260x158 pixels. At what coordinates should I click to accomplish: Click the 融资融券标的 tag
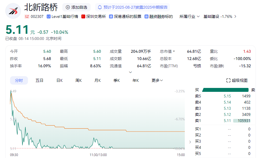tap(161, 16)
